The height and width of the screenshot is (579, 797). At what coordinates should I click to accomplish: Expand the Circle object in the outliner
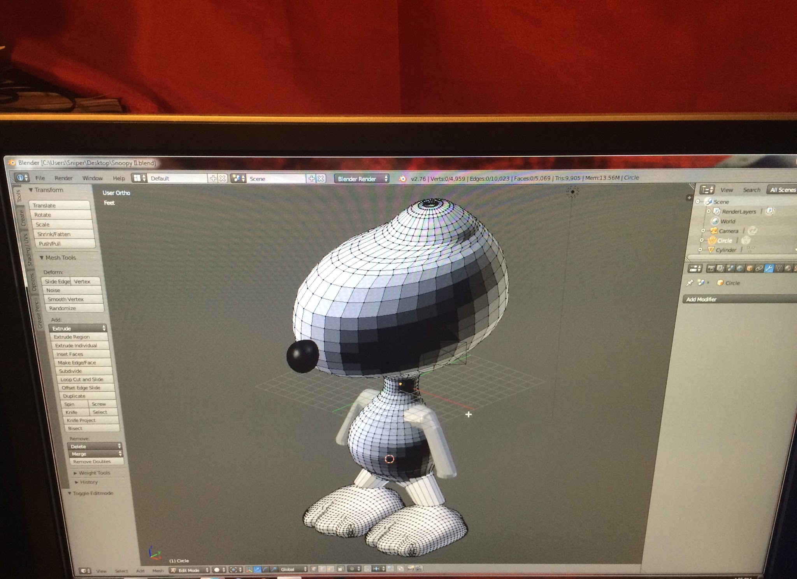[702, 240]
